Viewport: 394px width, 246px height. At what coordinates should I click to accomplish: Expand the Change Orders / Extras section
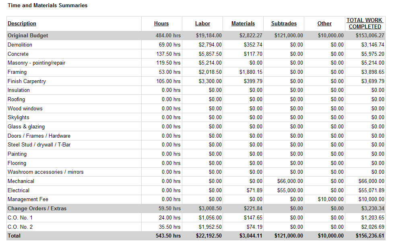[x=35, y=208]
